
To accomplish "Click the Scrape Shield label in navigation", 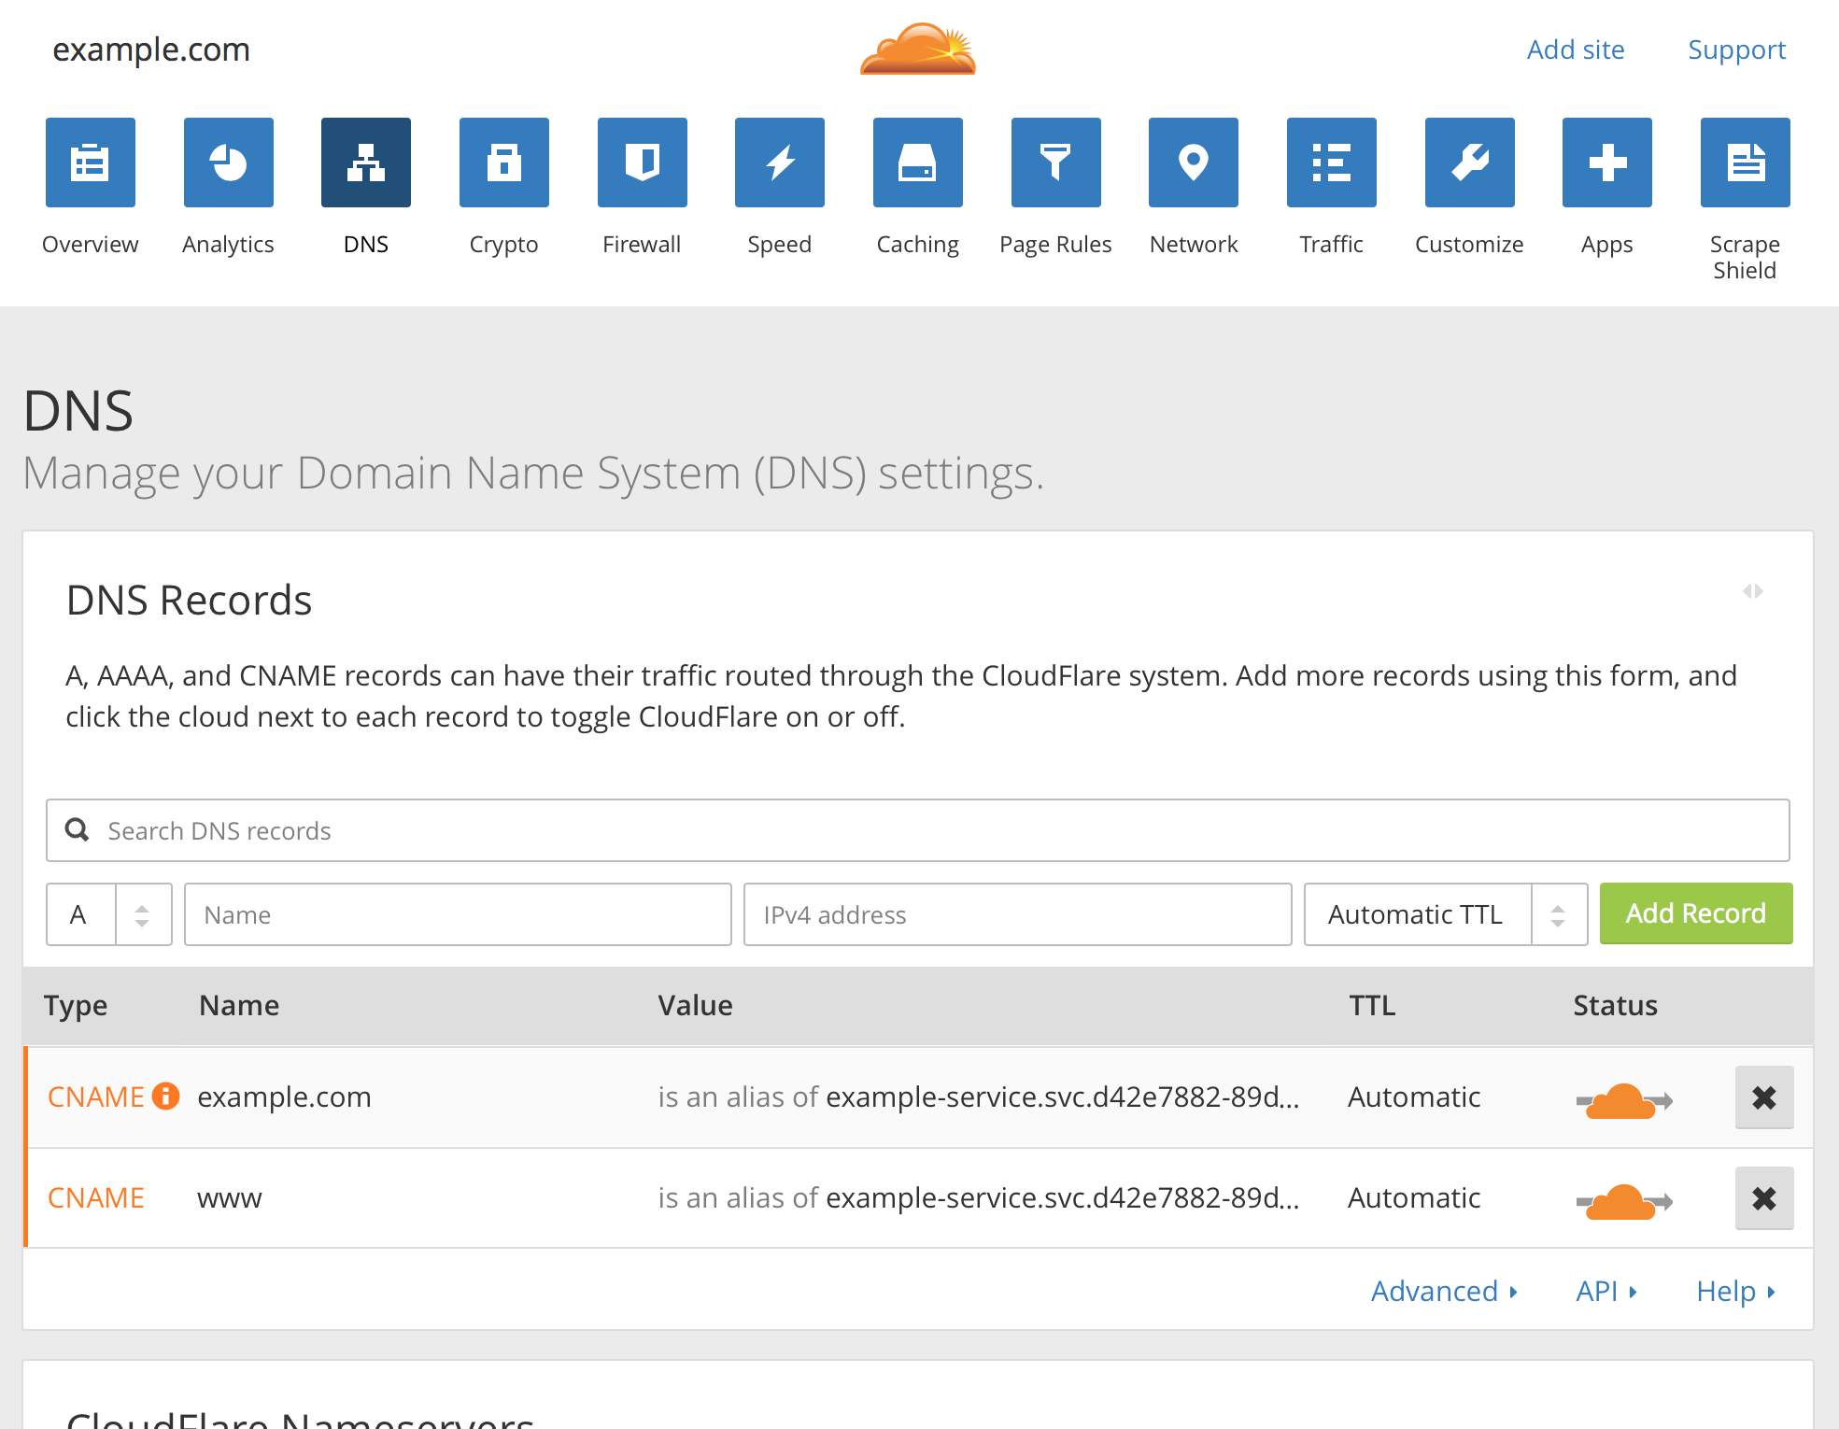I will tap(1746, 257).
